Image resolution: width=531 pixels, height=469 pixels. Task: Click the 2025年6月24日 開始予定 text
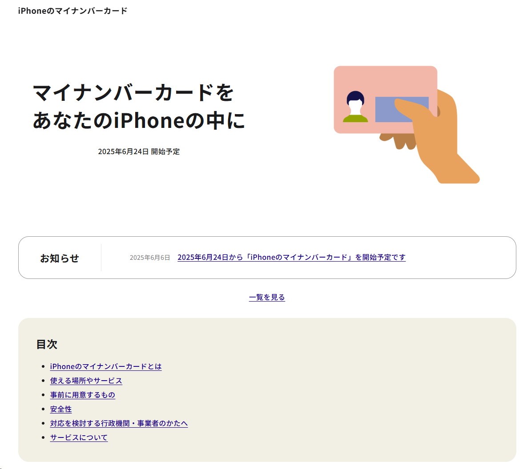point(139,151)
